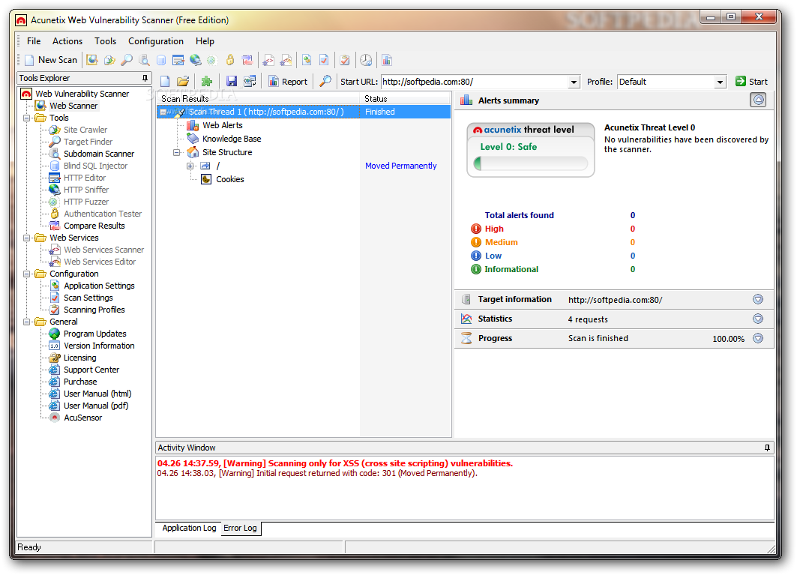
Task: Open Reporter chart icon in top toolbar
Action: (387, 60)
